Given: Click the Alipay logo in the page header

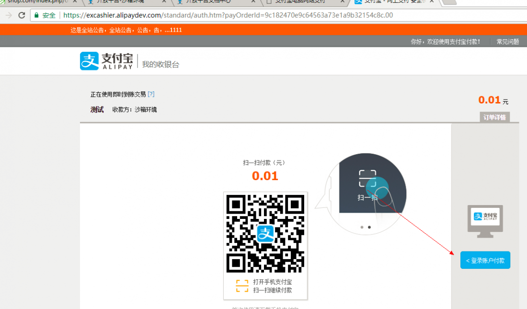Looking at the screenshot, I should (x=106, y=61).
